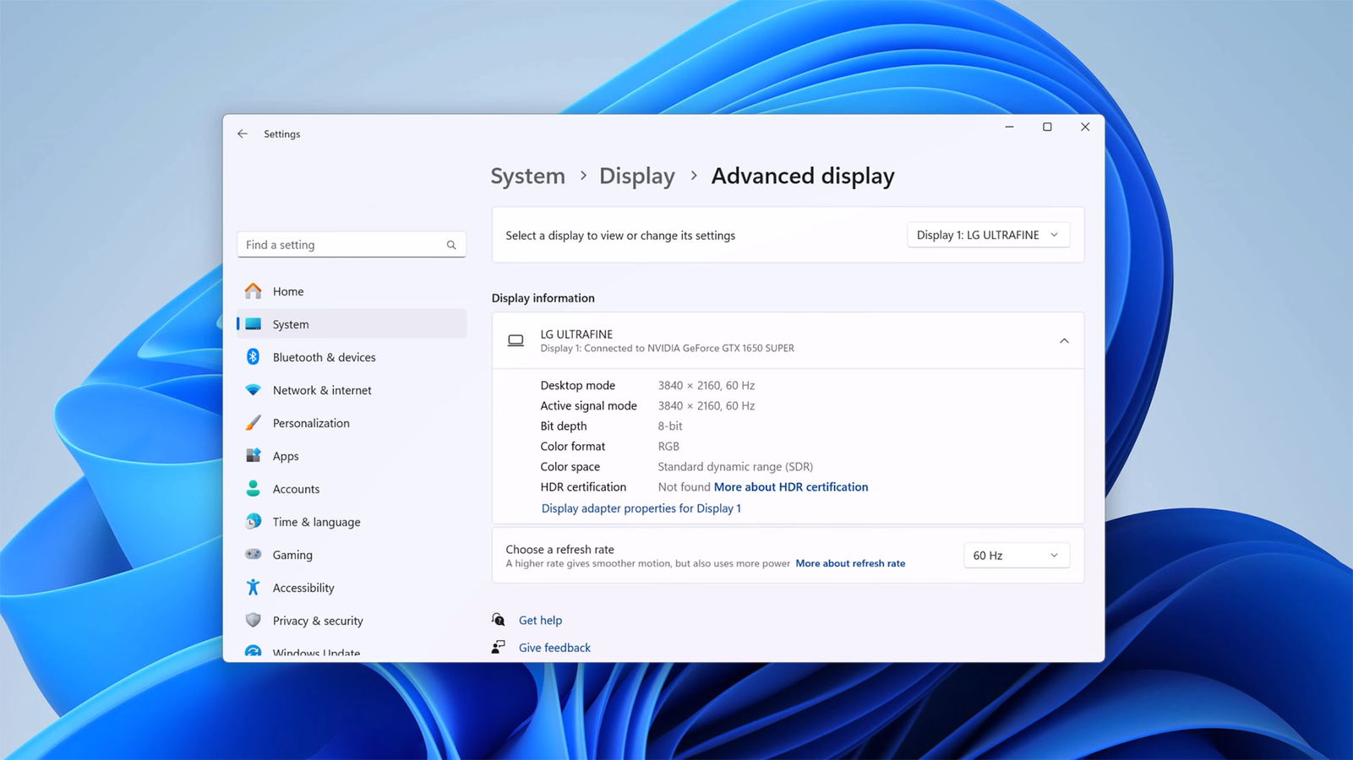Go to Time & language settings
Viewport: 1353px width, 760px height.
coord(316,522)
